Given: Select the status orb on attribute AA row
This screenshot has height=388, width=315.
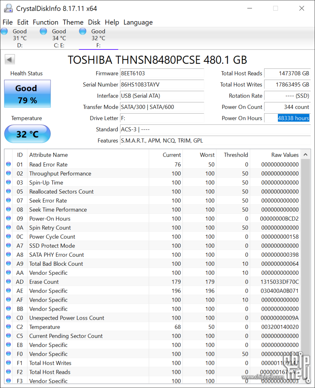Looking at the screenshot, I should pyautogui.click(x=8, y=272).
